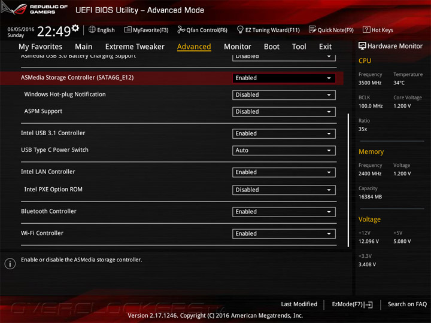431x323 pixels.
Task: Click English language button
Action: click(x=101, y=30)
